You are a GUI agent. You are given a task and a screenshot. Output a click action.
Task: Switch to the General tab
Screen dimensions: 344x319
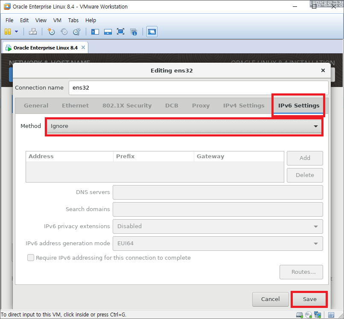click(36, 105)
